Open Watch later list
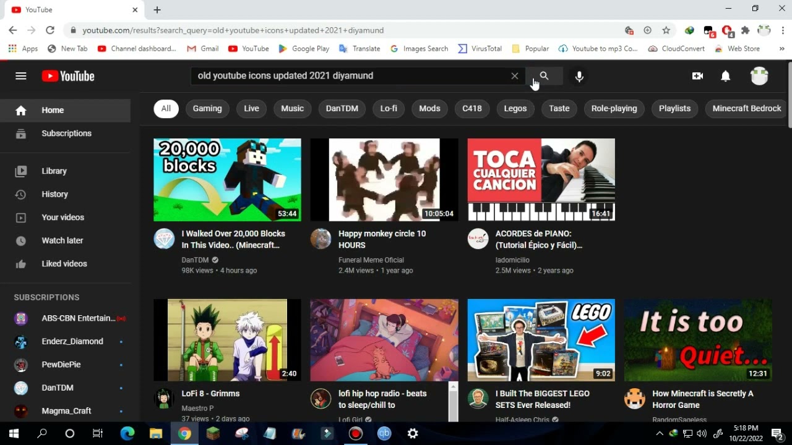This screenshot has width=792, height=445. pyautogui.click(x=65, y=240)
